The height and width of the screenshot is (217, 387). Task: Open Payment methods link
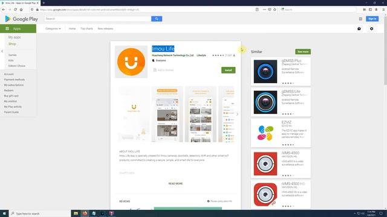coord(15,80)
